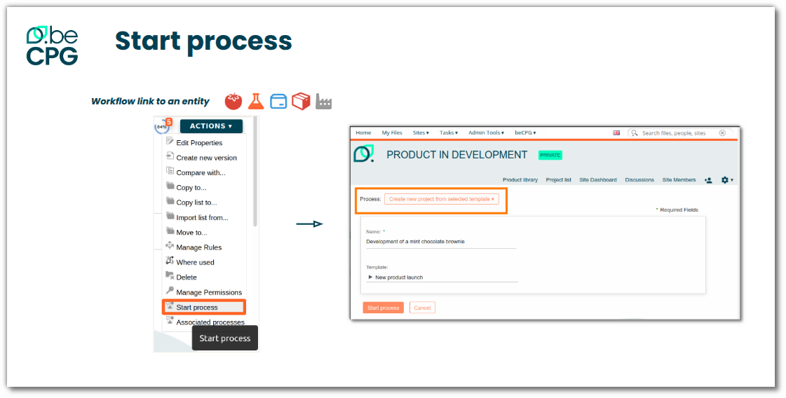This screenshot has width=786, height=398.
Task: Select Copy to... action
Action: click(x=191, y=188)
